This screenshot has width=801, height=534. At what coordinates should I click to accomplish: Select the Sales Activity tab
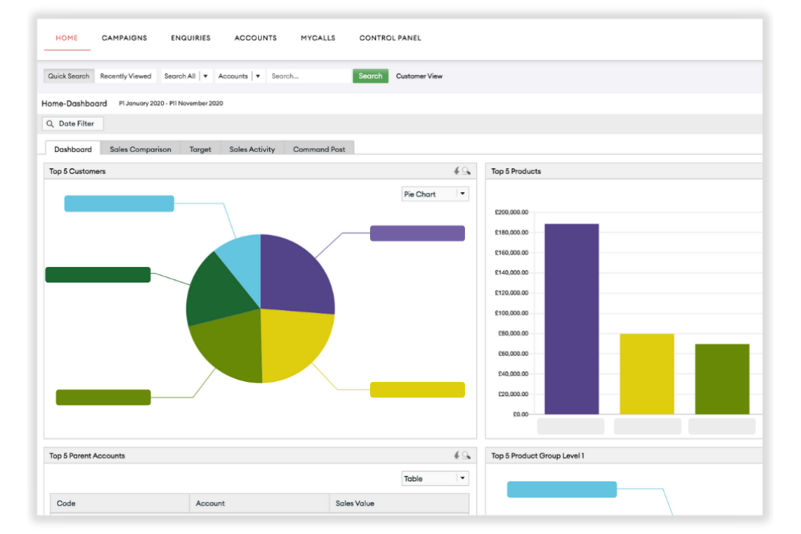(252, 149)
